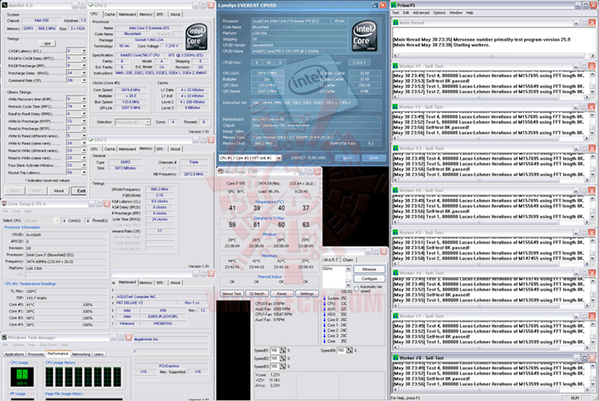Click Main thread window icon in Prime95
599x401 pixels.
click(x=396, y=23)
